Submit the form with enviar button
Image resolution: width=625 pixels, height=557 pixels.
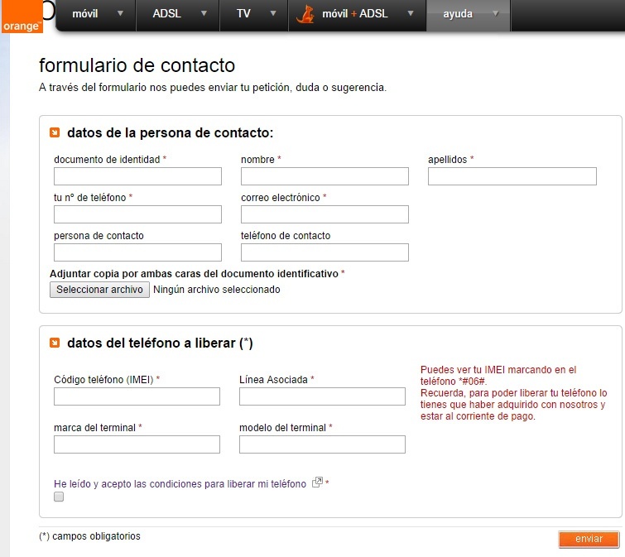click(x=589, y=539)
